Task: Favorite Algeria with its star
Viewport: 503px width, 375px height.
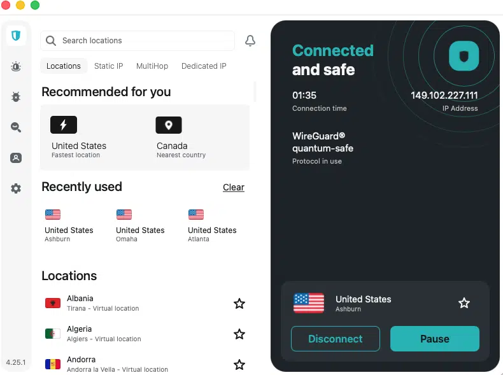Action: coord(239,334)
